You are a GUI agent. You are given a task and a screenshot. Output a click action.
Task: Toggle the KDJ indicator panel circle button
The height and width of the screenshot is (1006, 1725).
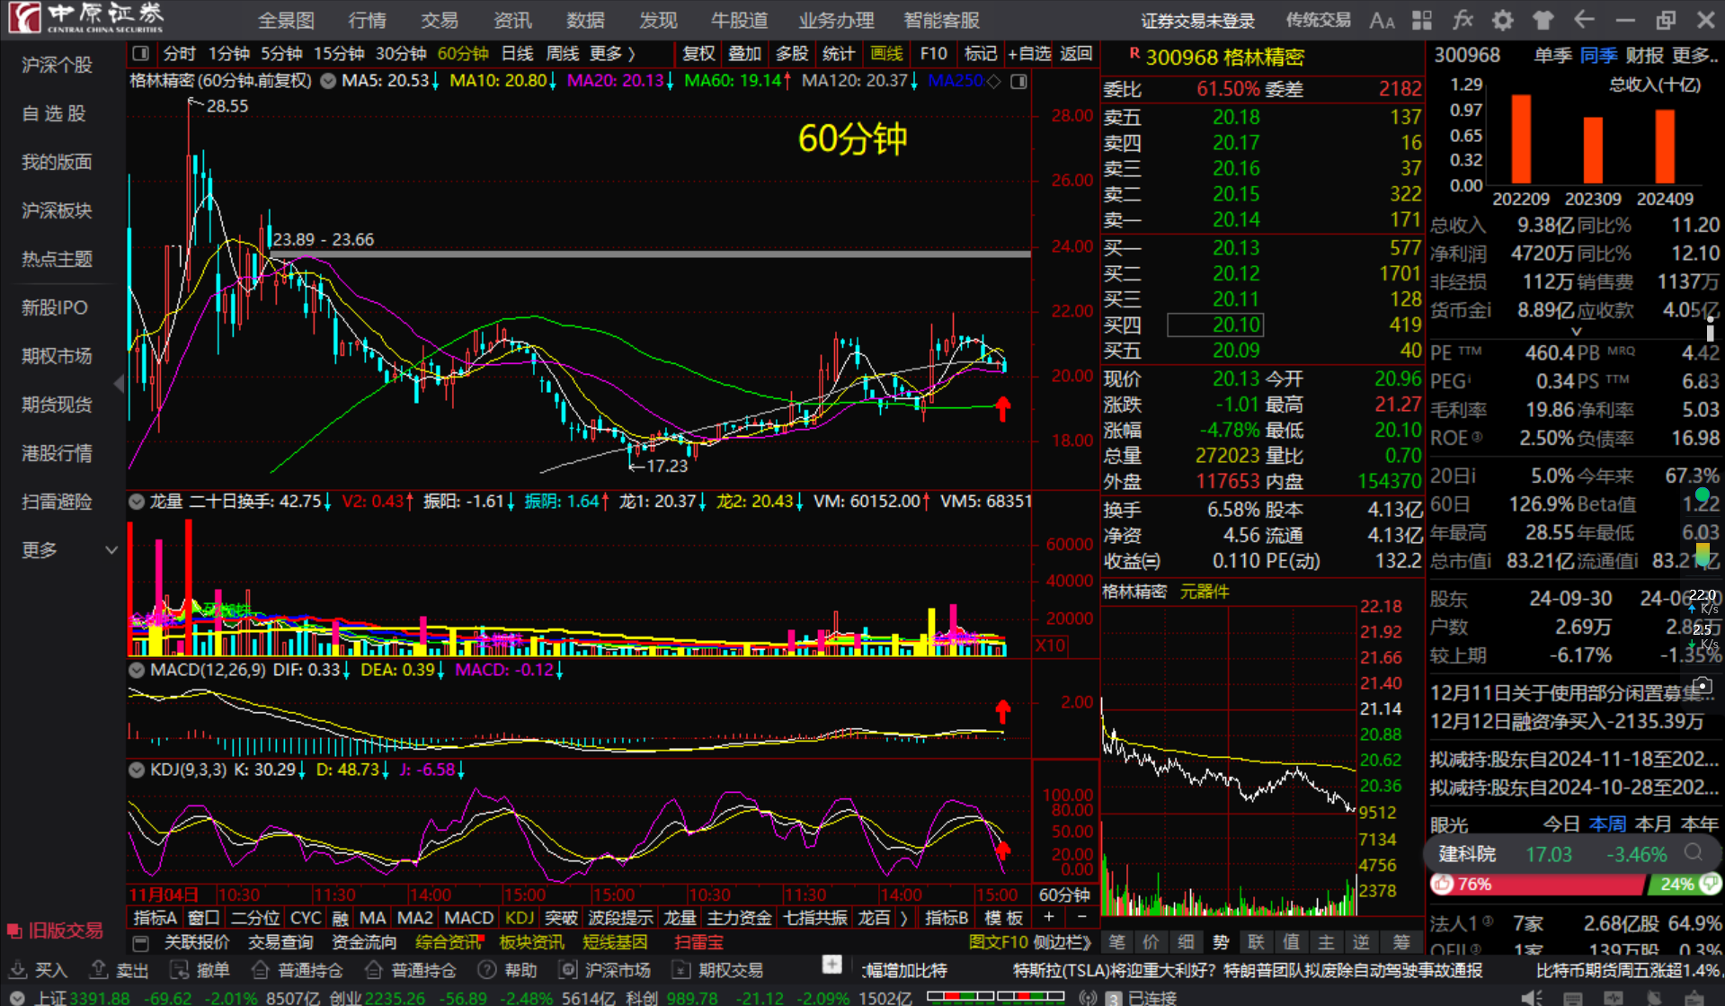(136, 770)
